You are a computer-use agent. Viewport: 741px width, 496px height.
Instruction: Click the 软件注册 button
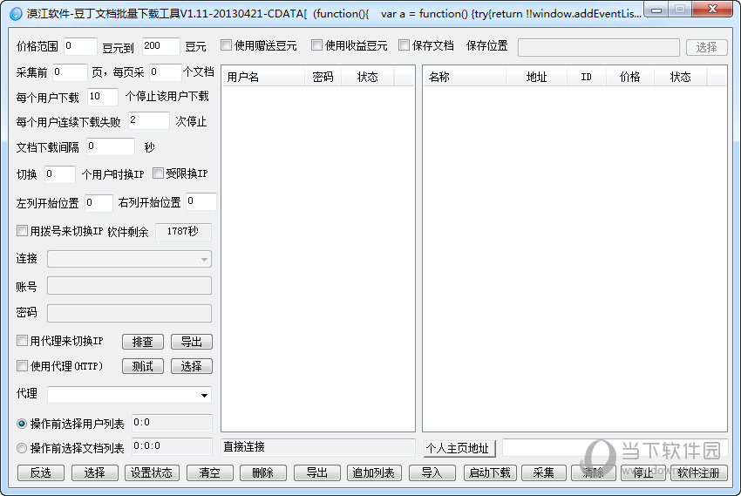click(x=698, y=472)
